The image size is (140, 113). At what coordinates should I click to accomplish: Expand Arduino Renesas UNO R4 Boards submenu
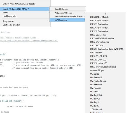[67, 16]
